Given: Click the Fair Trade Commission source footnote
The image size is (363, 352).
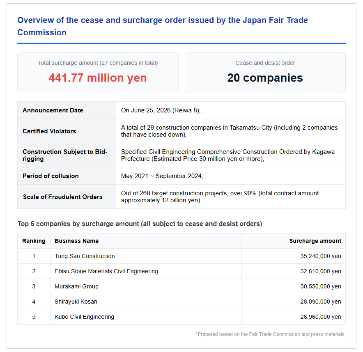Looking at the screenshot, I should coord(271,334).
